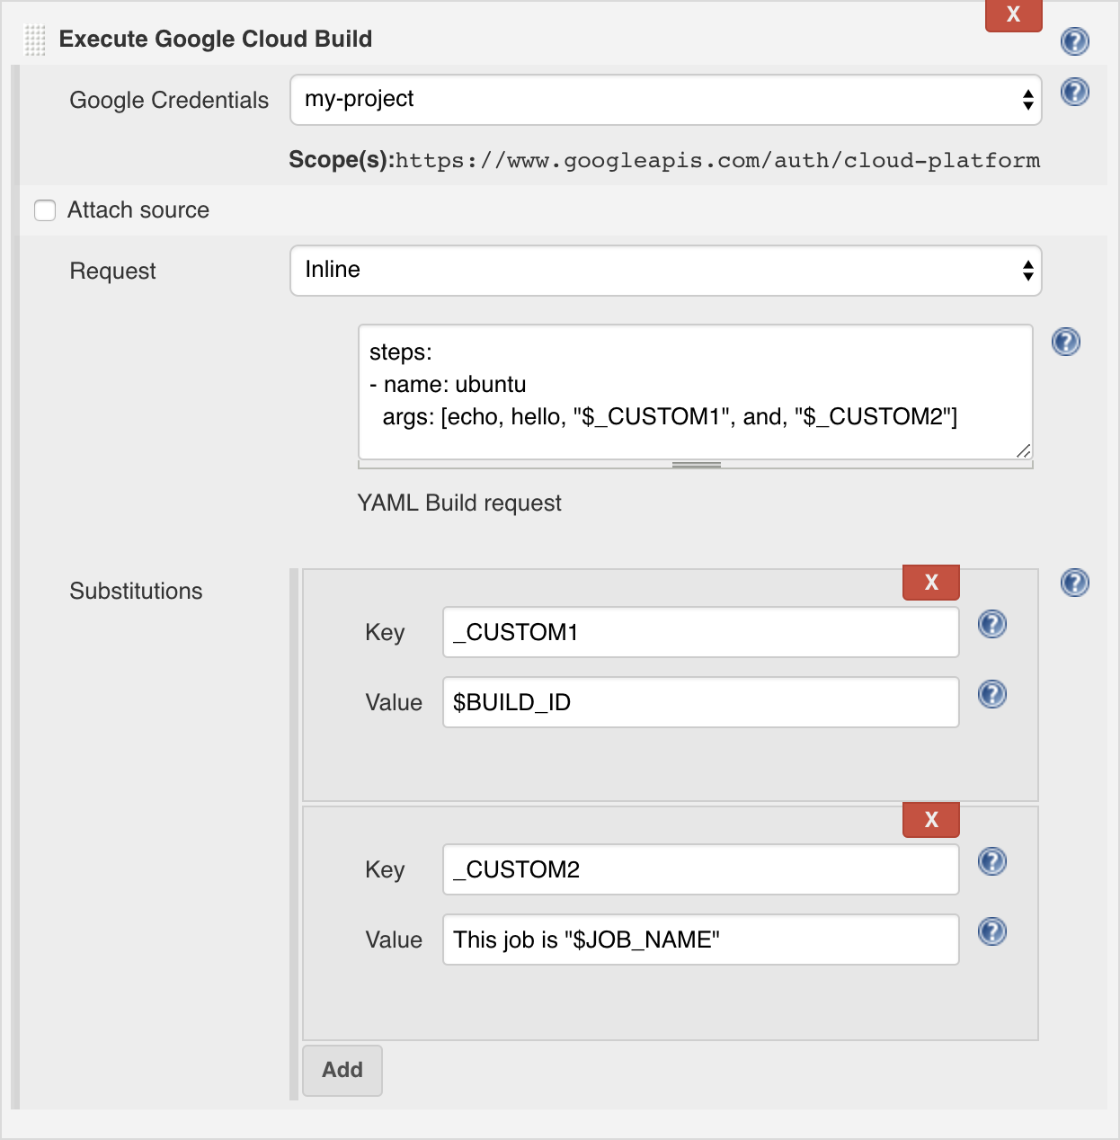
Task: Open help for _CUSTOM2 key field
Action: (992, 861)
